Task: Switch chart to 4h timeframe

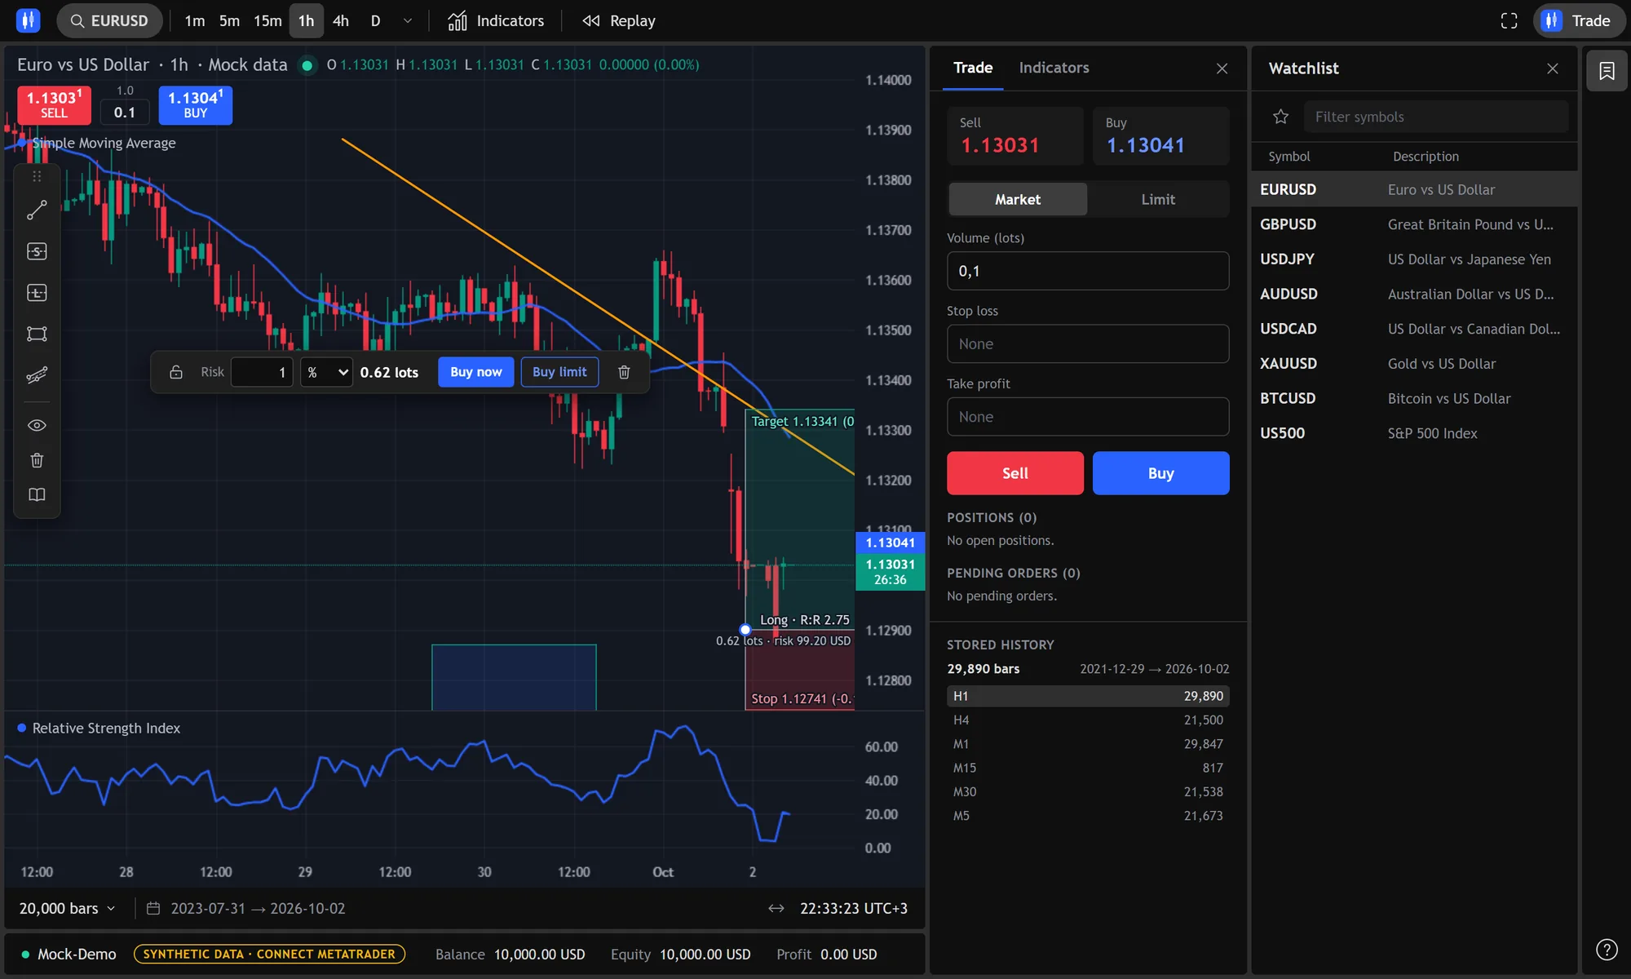Action: click(341, 20)
